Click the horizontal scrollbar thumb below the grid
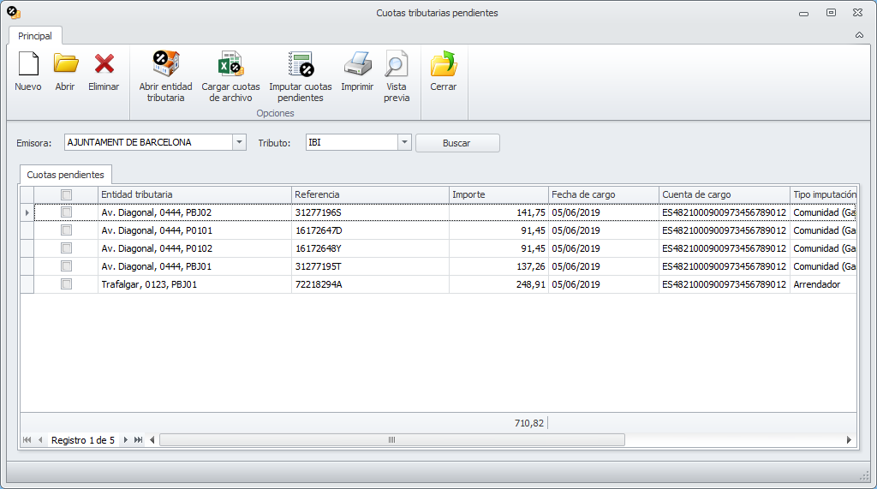877x489 pixels. (x=391, y=440)
